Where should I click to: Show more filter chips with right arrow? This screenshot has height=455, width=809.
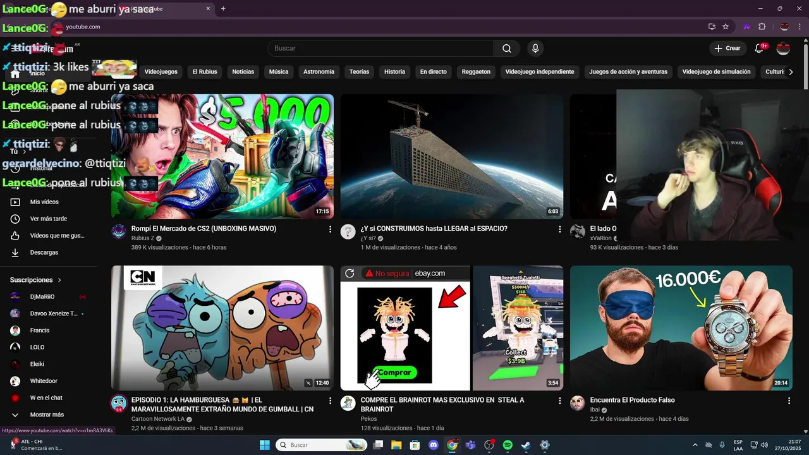791,71
